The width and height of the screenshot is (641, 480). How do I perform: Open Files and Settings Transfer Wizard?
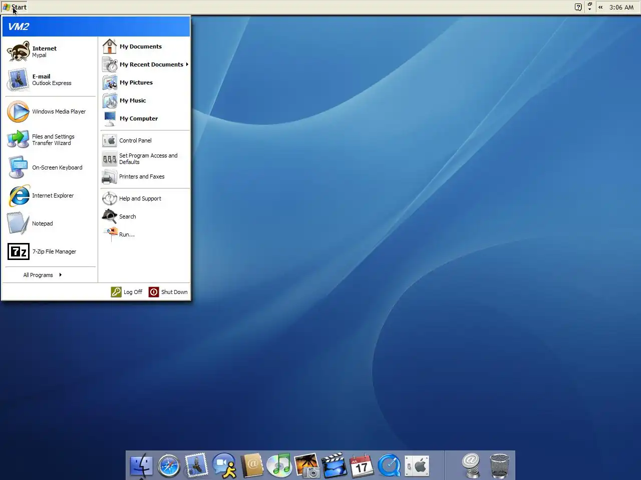(x=51, y=139)
